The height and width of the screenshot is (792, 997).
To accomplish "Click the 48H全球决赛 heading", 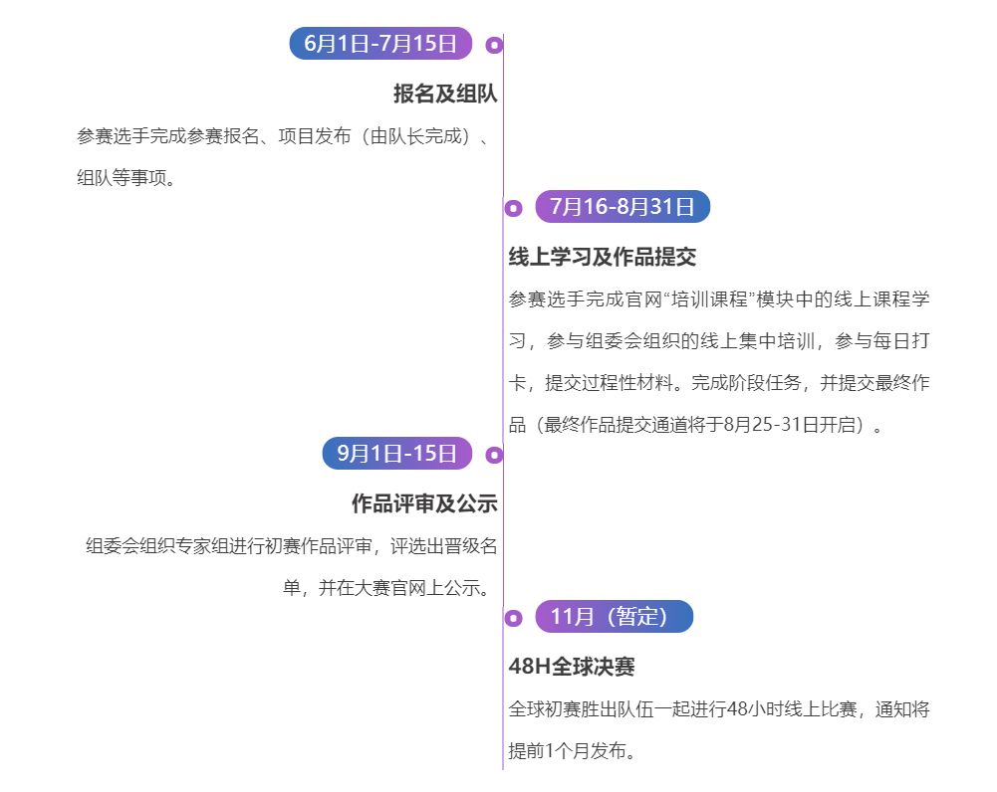I will [x=572, y=667].
